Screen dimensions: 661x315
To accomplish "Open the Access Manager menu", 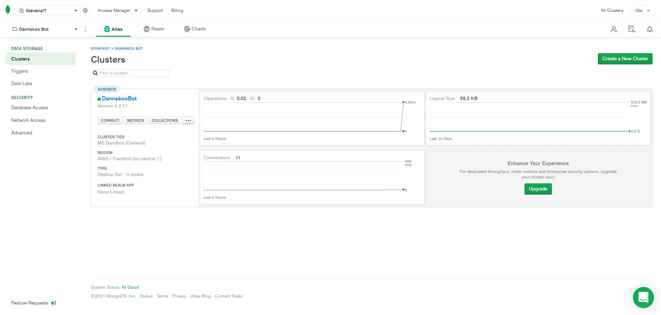I will [x=118, y=10].
